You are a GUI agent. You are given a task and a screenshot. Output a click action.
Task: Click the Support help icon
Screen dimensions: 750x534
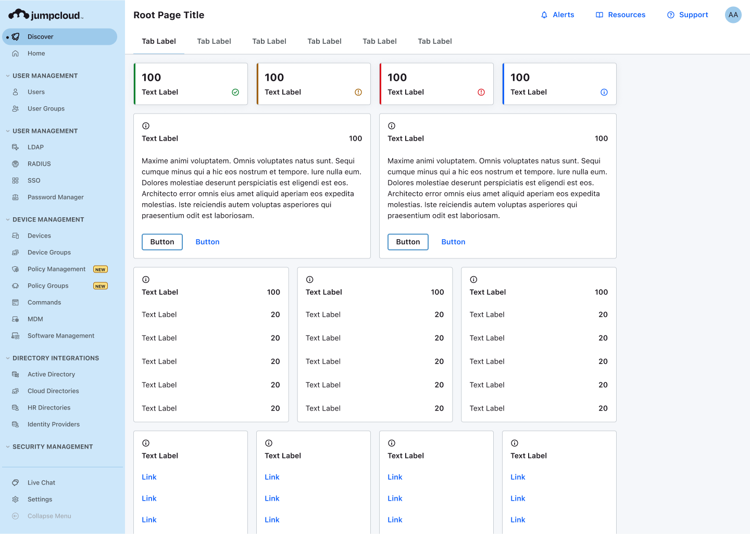click(x=671, y=15)
